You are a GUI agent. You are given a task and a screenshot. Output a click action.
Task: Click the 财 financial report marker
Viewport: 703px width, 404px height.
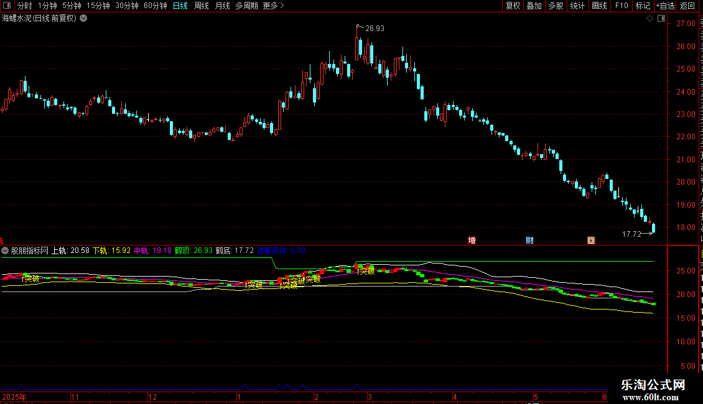tap(529, 241)
